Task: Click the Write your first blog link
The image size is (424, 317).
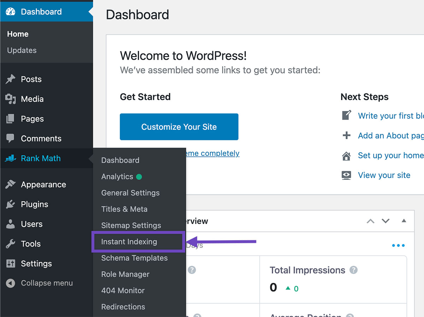Action: pos(391,116)
